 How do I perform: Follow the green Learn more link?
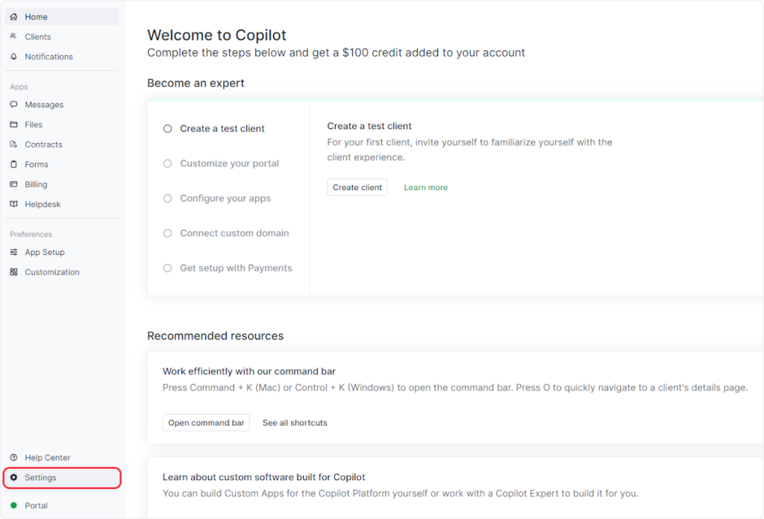click(426, 187)
